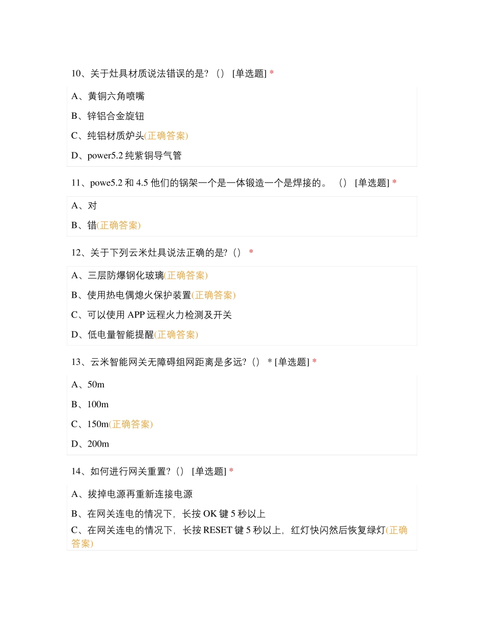Choose the 150m answer option

pos(90,424)
